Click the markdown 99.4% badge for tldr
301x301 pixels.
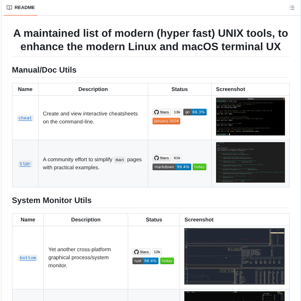(171, 167)
